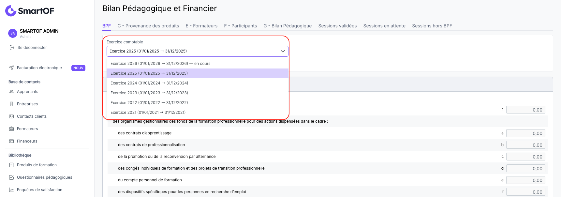Open the E - Formateurs tab
This screenshot has height=197, width=561.
(x=201, y=26)
